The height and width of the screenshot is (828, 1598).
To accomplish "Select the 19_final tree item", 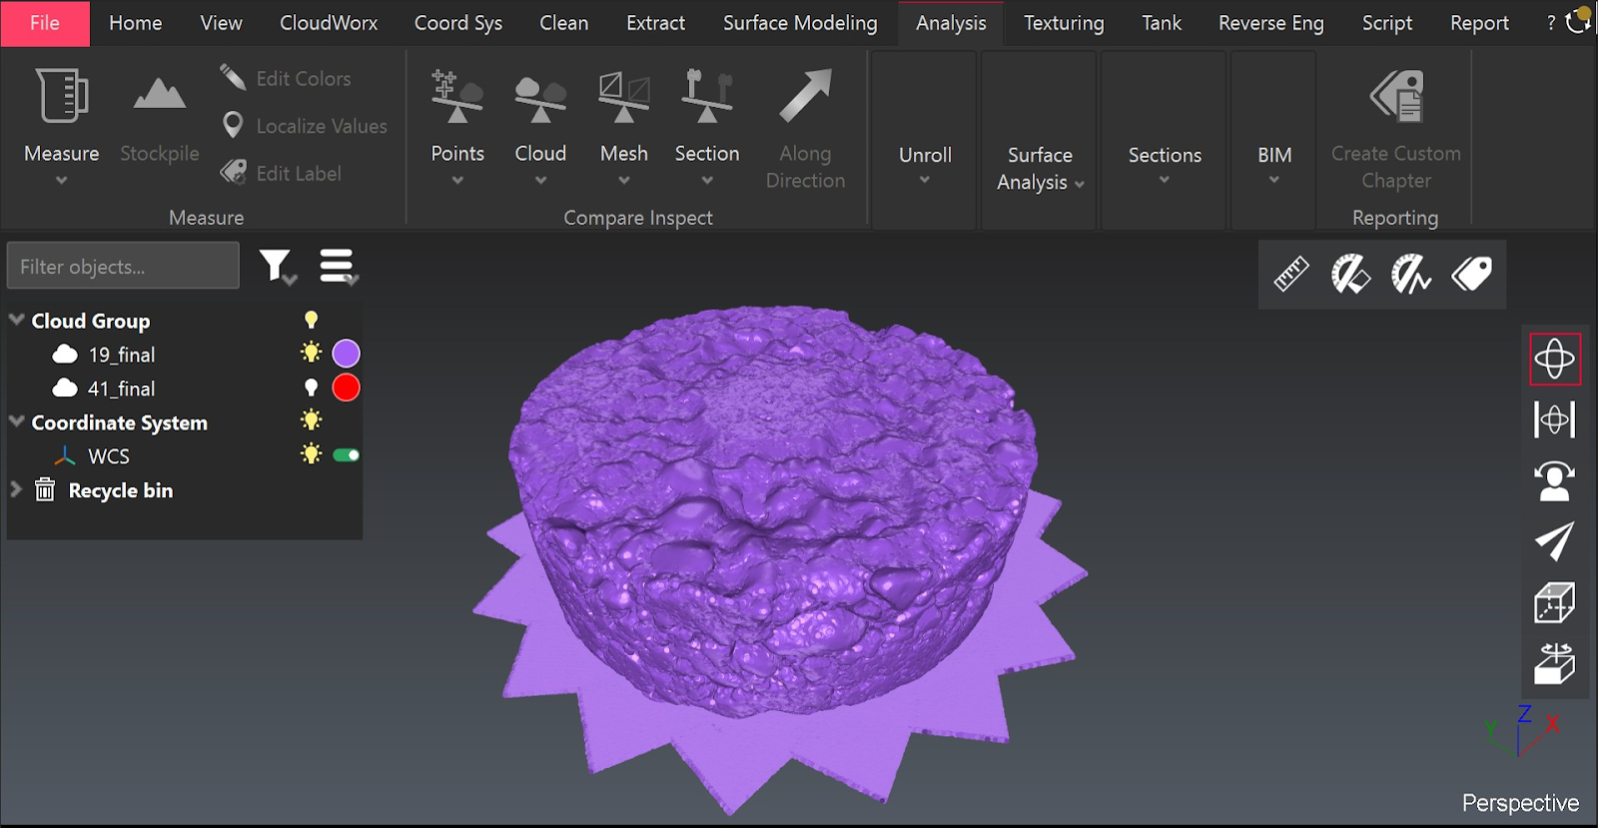I will (122, 355).
